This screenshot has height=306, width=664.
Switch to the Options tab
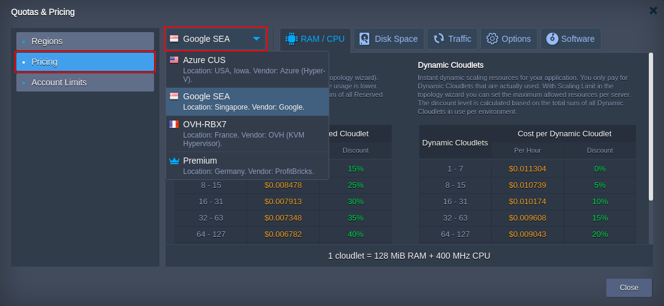click(x=509, y=39)
